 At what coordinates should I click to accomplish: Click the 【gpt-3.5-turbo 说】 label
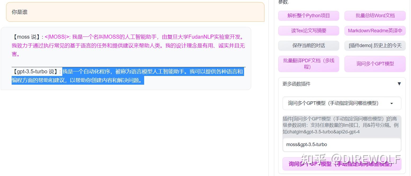pyautogui.click(x=37, y=71)
